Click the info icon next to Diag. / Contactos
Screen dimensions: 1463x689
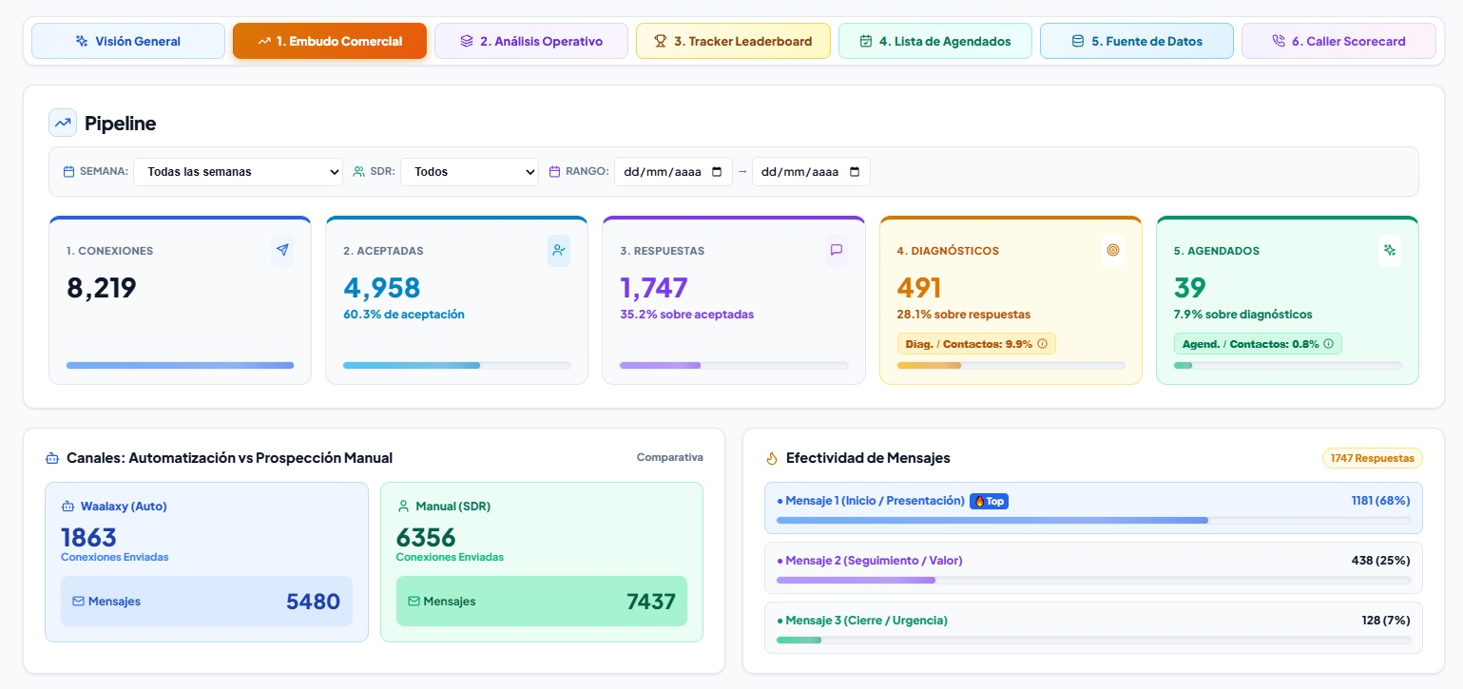pyautogui.click(x=1042, y=344)
